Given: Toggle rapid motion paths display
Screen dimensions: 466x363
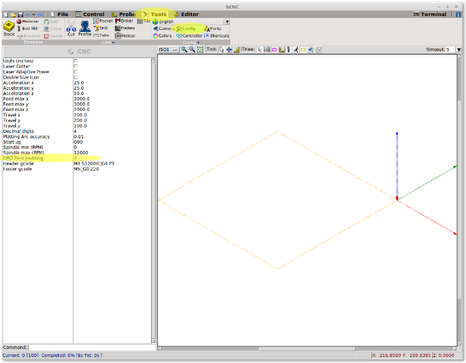Looking at the screenshot, I should [296, 50].
